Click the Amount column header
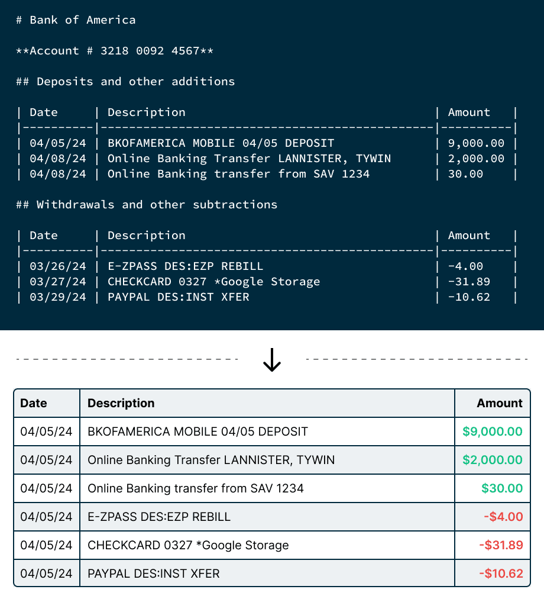This screenshot has width=544, height=599. [500, 403]
